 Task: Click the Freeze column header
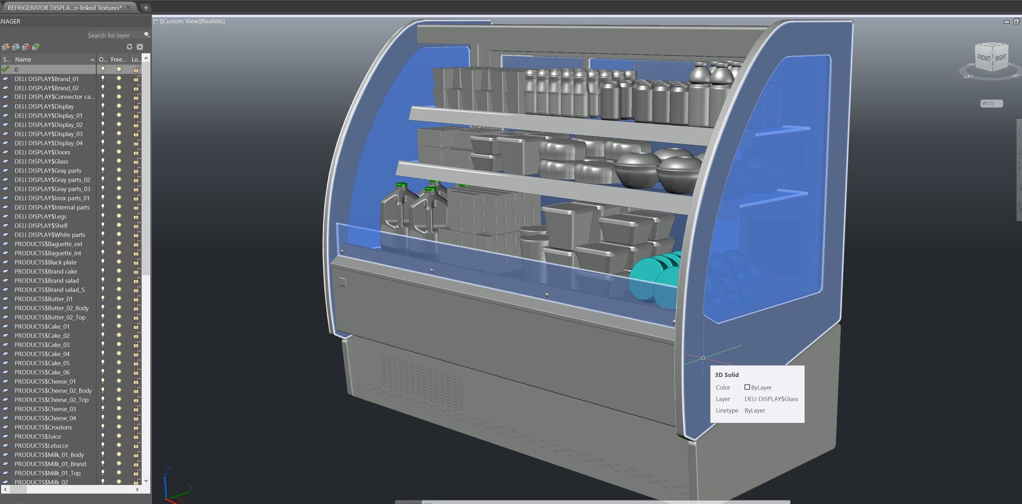click(119, 60)
